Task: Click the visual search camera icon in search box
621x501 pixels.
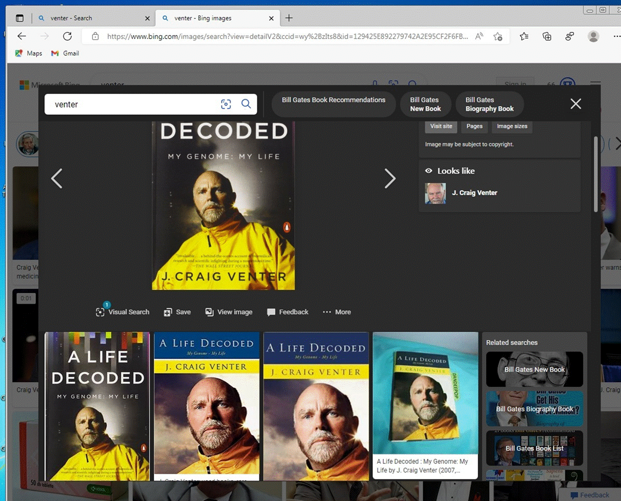Action: click(226, 104)
